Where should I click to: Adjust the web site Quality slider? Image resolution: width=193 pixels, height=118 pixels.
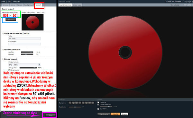click(x=27, y=52)
